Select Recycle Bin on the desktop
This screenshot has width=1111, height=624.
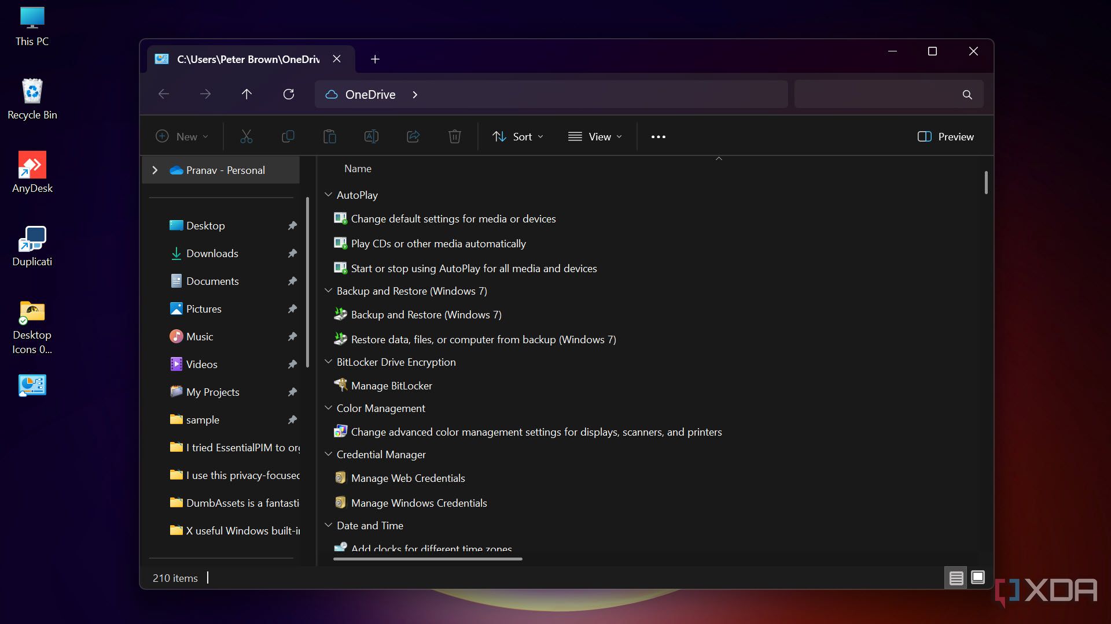(x=32, y=99)
